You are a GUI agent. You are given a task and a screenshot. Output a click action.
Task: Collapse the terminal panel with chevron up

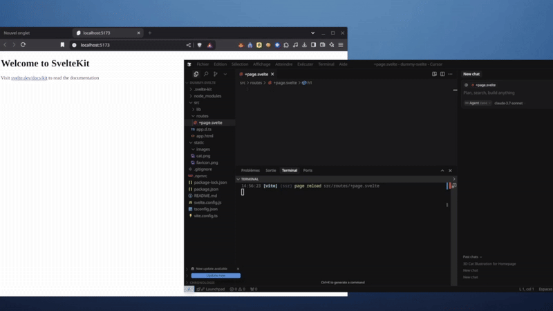tap(442, 171)
